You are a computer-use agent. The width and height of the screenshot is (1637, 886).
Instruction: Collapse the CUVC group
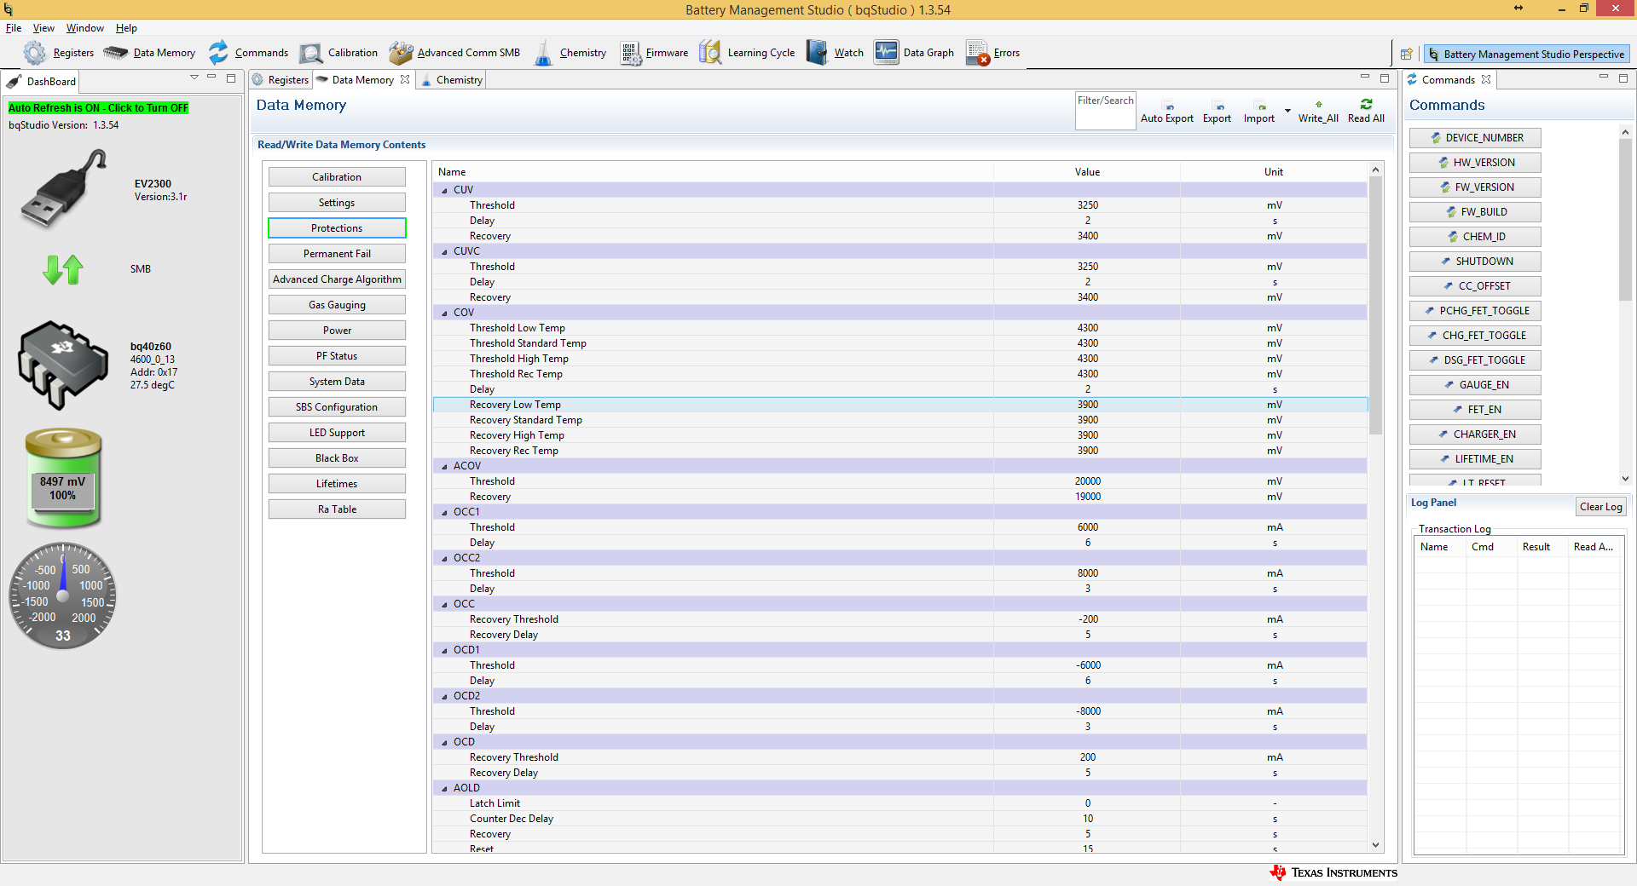click(444, 252)
